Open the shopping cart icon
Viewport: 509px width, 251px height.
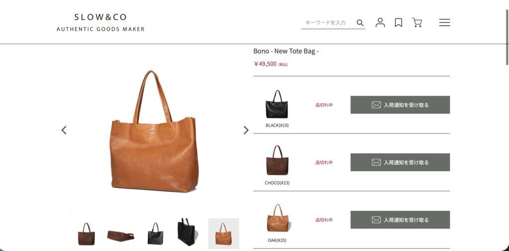[417, 22]
